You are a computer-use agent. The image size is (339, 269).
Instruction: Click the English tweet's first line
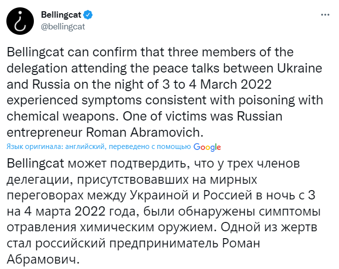[150, 52]
